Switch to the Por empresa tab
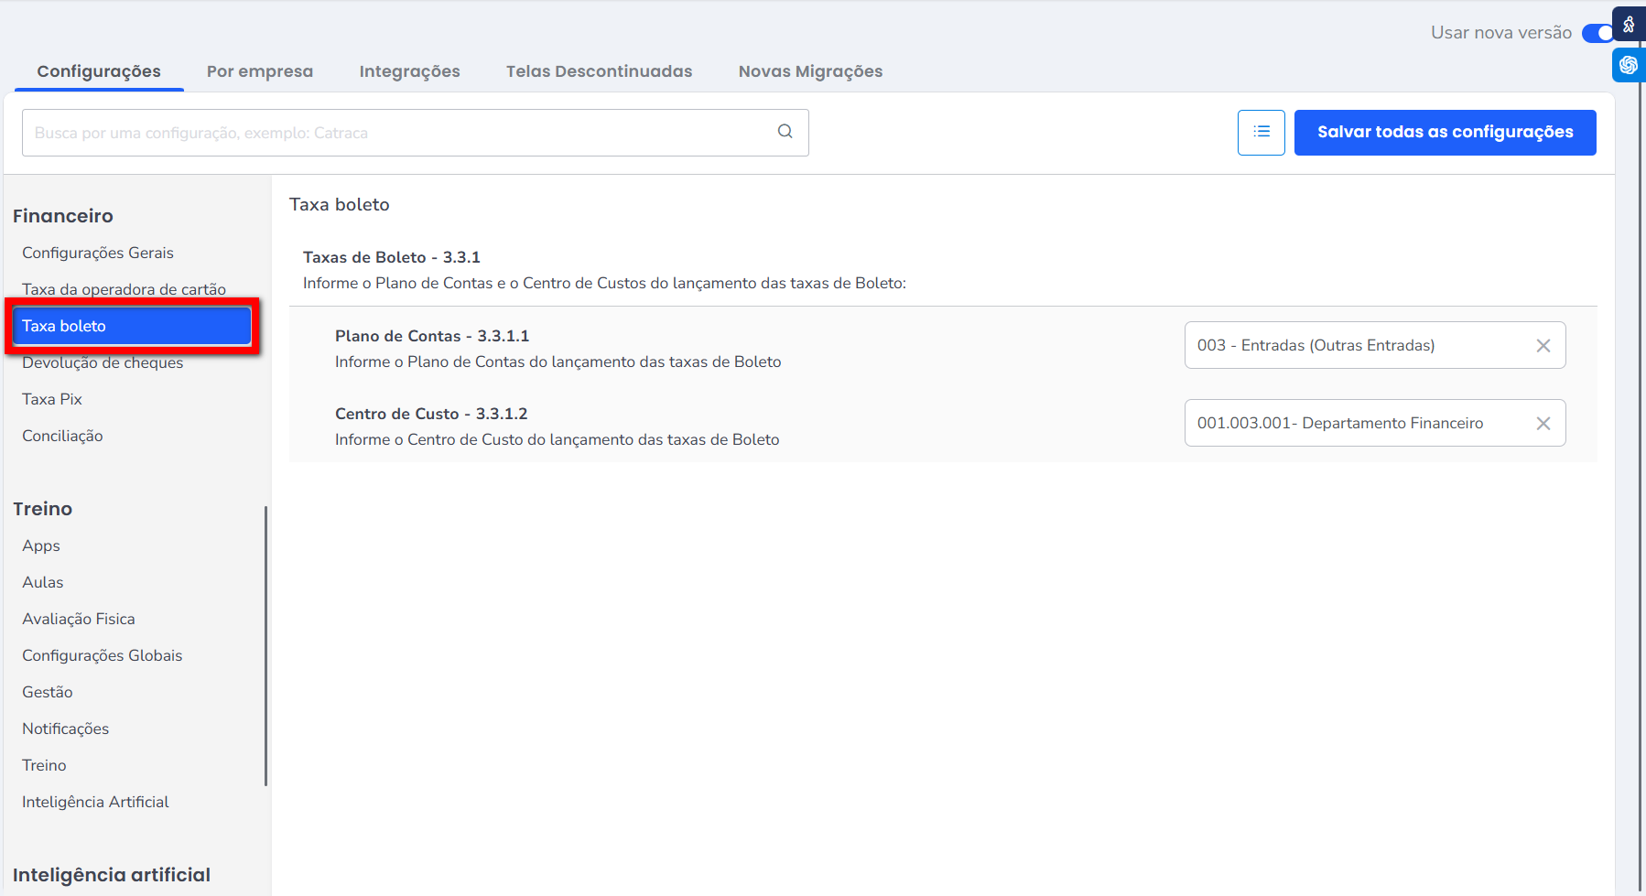Viewport: 1646px width, 896px height. tap(259, 71)
